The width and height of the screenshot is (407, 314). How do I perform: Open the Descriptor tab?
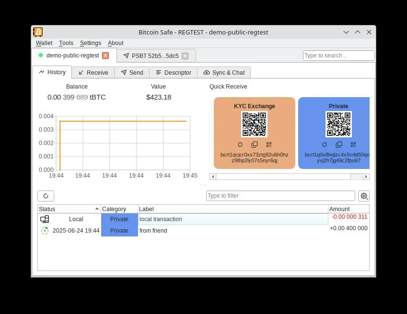click(173, 73)
